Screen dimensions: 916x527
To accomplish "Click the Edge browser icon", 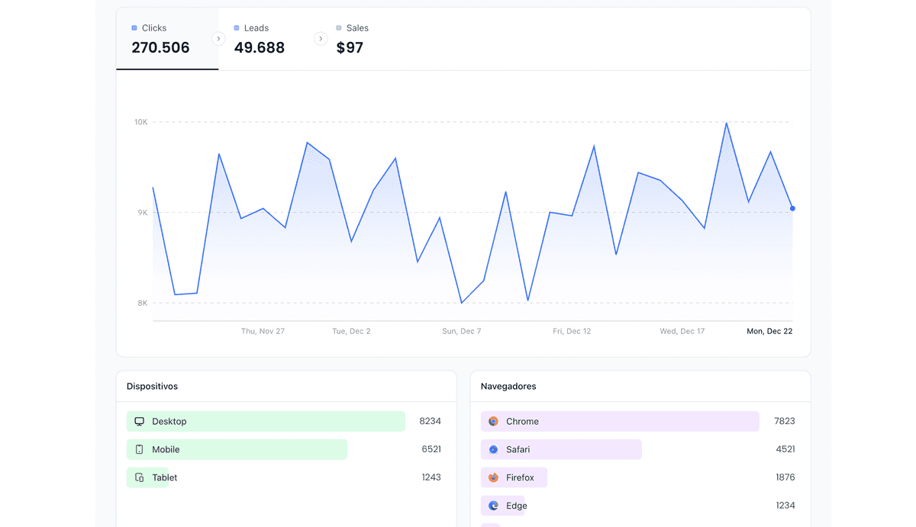I will click(492, 506).
